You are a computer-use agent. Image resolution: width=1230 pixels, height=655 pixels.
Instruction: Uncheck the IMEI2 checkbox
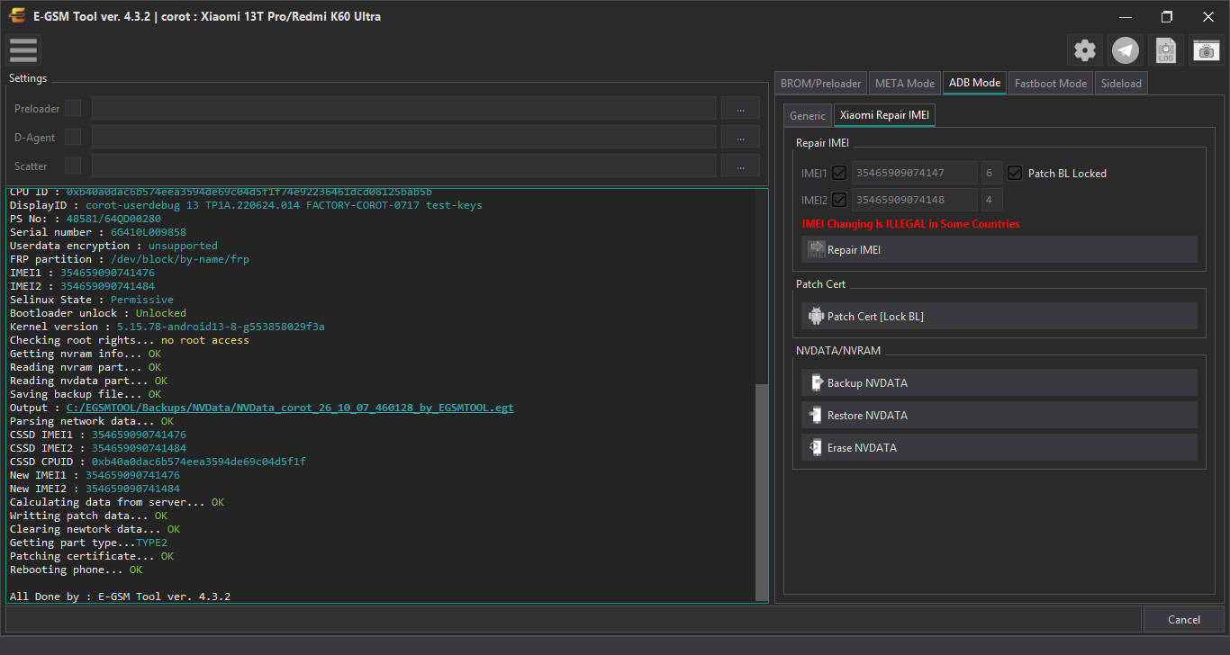(x=839, y=200)
